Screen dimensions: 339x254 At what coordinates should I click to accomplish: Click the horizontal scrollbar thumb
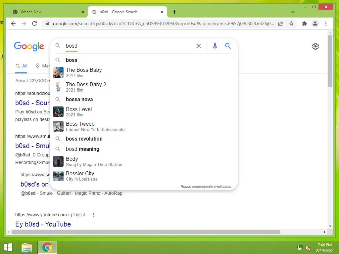coord(146,232)
